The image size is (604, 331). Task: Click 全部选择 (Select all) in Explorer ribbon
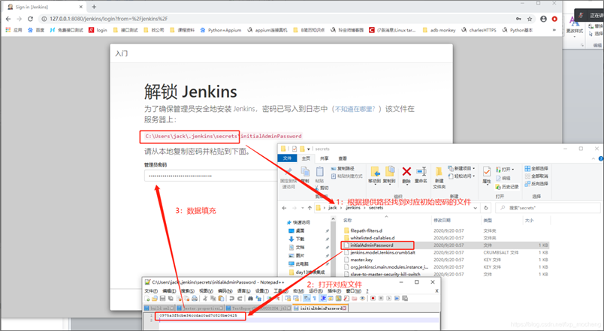pyautogui.click(x=536, y=169)
